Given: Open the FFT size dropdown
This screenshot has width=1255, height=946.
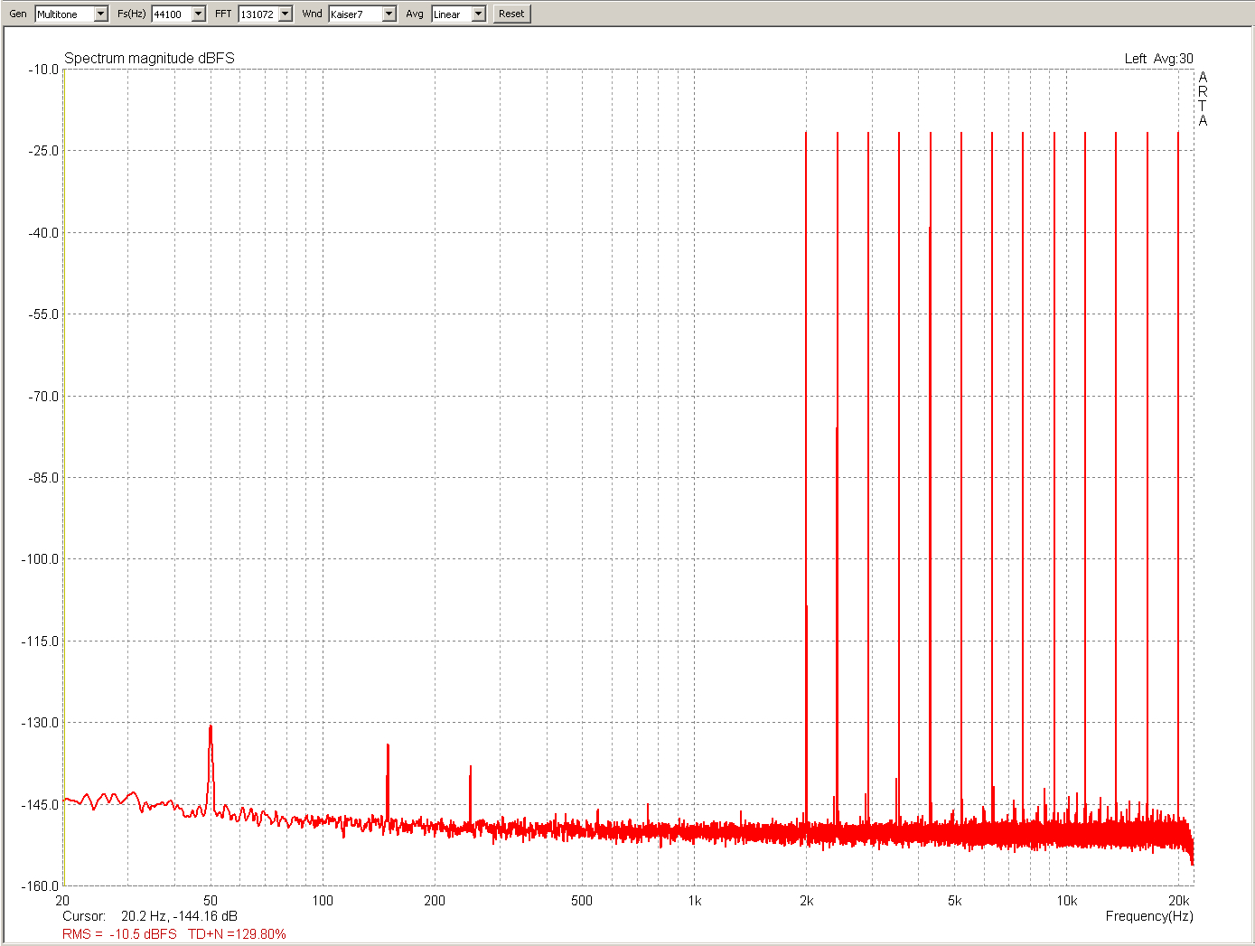Looking at the screenshot, I should pos(286,14).
